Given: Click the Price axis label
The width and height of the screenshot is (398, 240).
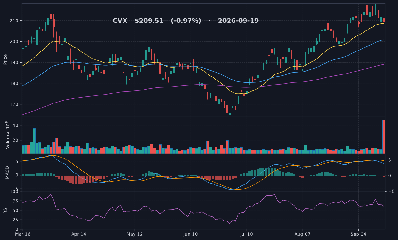Looking at the screenshot, I should pos(5,59).
